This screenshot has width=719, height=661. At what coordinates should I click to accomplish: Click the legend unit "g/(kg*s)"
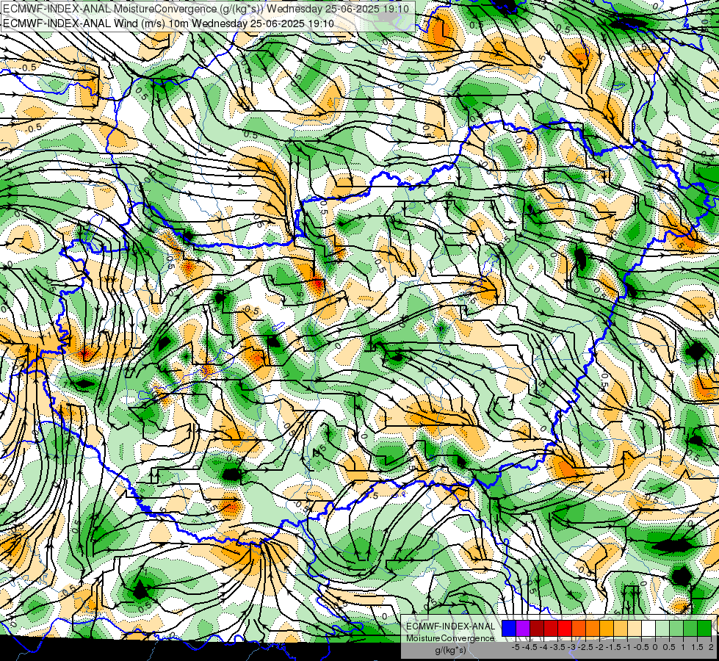click(450, 650)
